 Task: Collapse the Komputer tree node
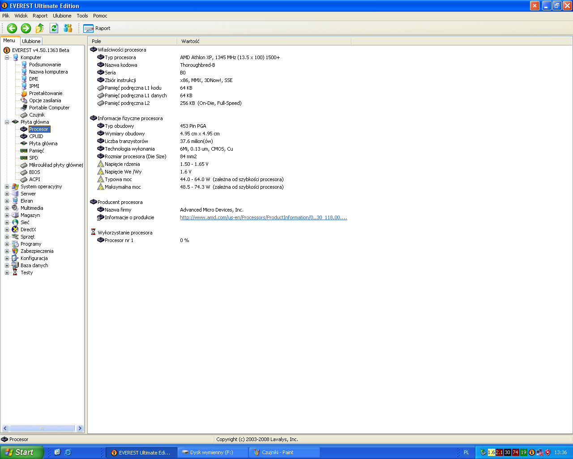(x=7, y=57)
